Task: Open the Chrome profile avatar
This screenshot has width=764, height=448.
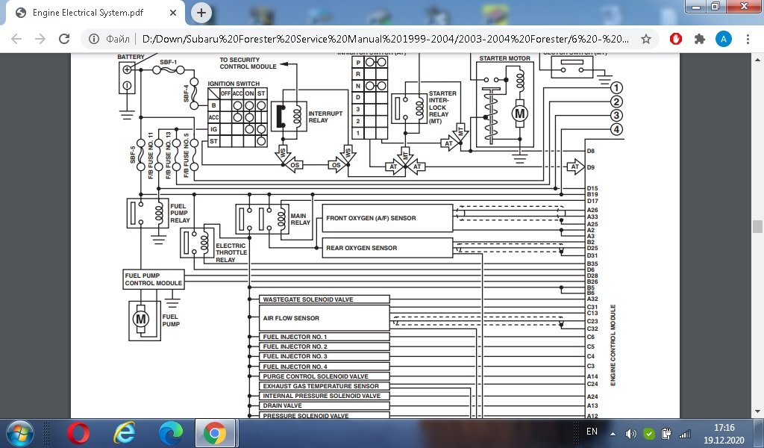Action: [723, 39]
